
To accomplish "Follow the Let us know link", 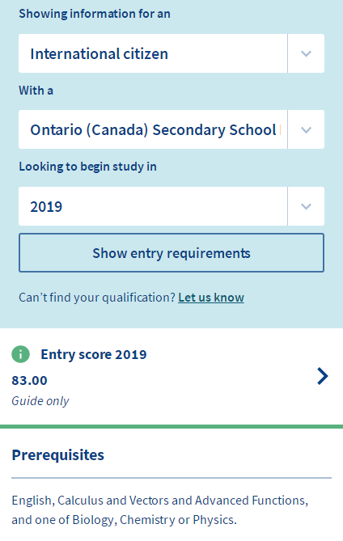I will 211,298.
